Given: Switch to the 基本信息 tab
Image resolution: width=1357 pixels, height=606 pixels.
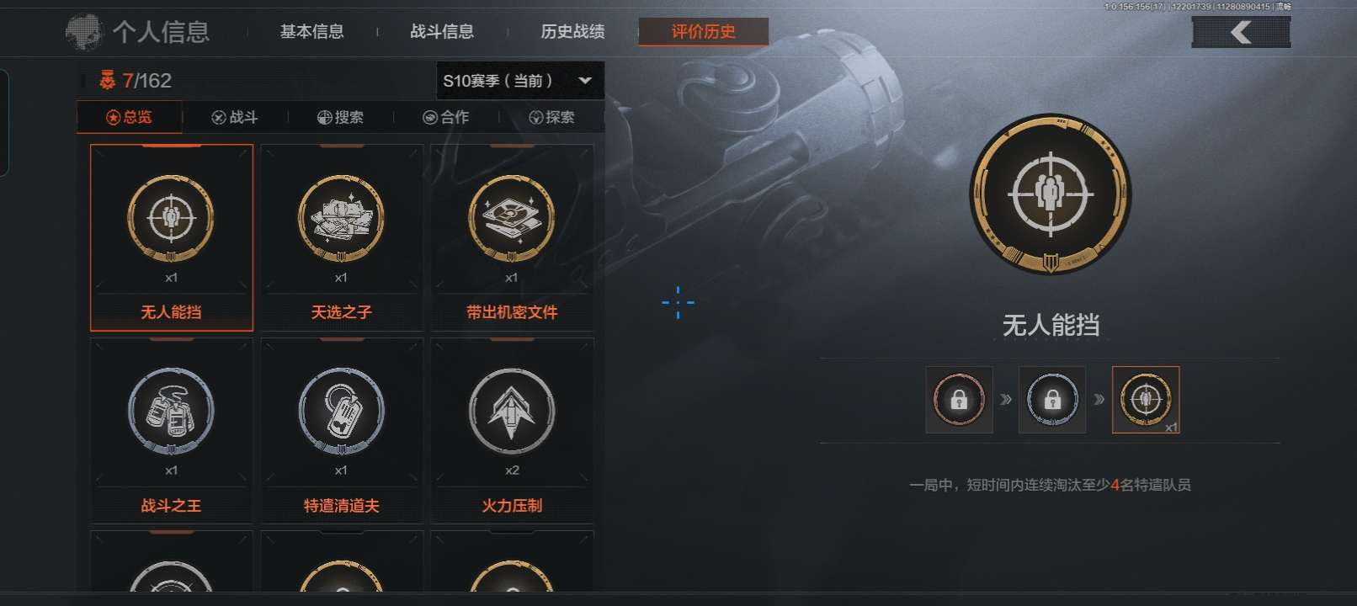Looking at the screenshot, I should coord(312,32).
